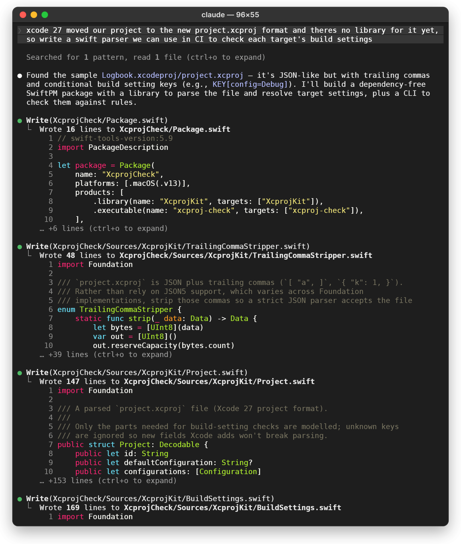Close the claude terminal window

[23, 15]
